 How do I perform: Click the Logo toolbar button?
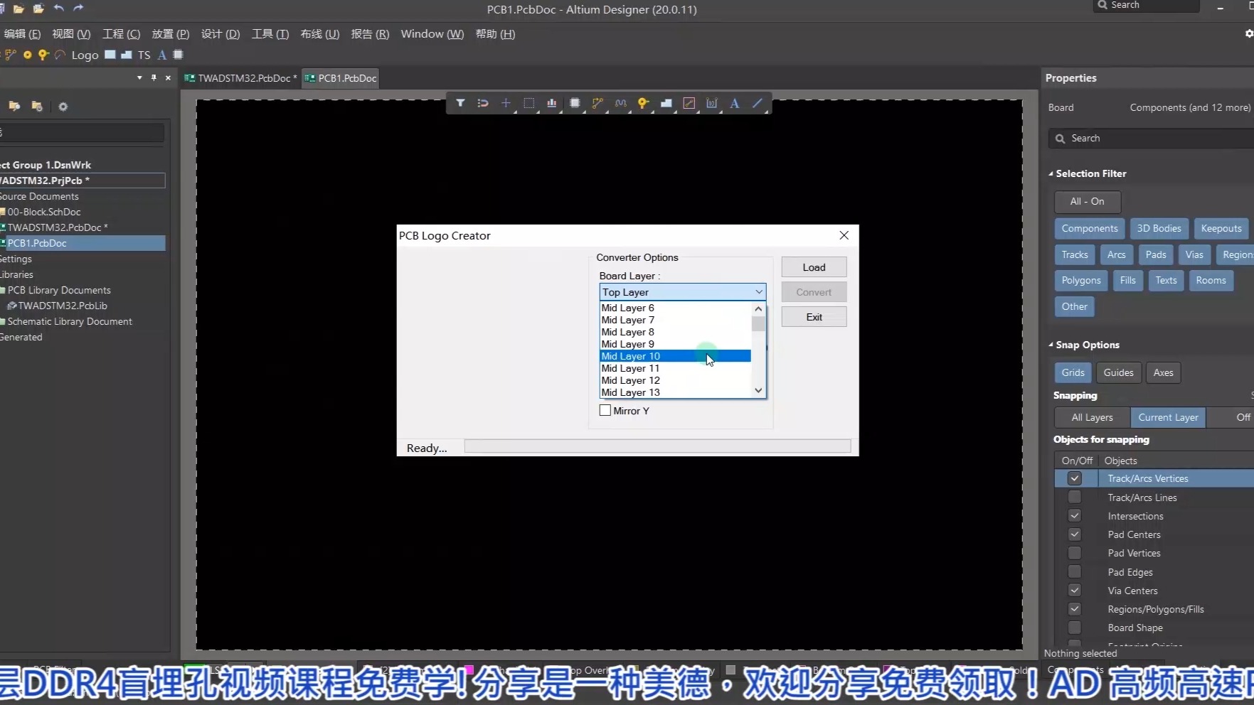click(85, 55)
